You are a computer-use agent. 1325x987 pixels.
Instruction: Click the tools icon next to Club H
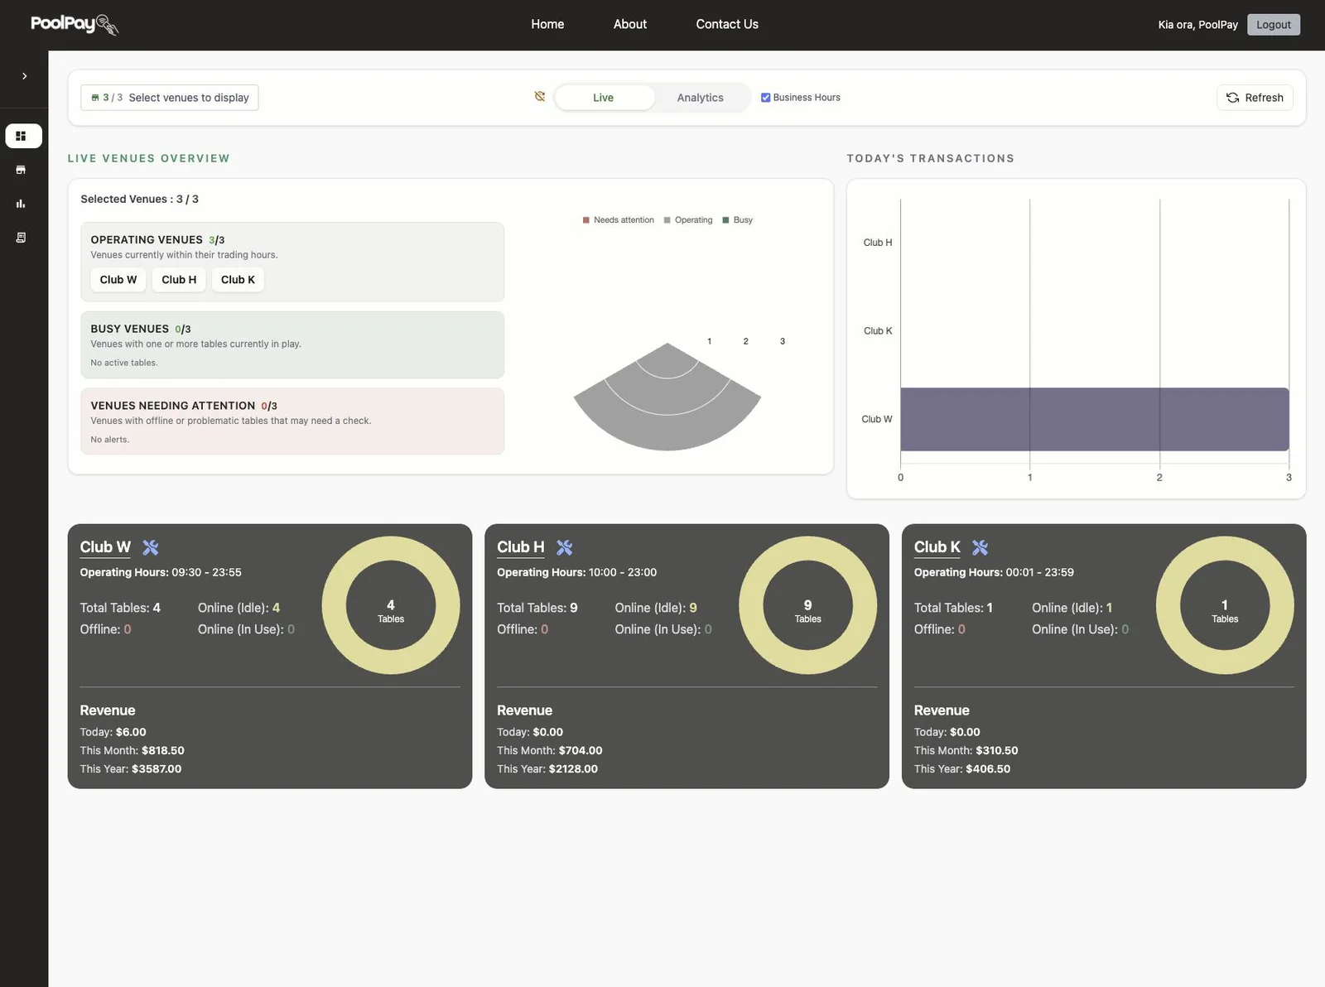click(x=565, y=547)
